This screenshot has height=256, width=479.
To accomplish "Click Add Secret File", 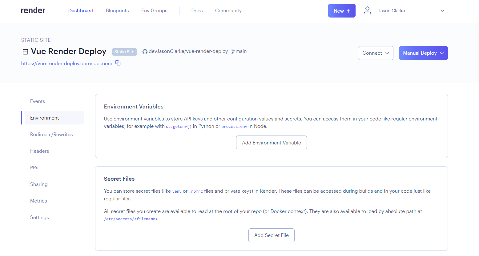I will coord(271,235).
